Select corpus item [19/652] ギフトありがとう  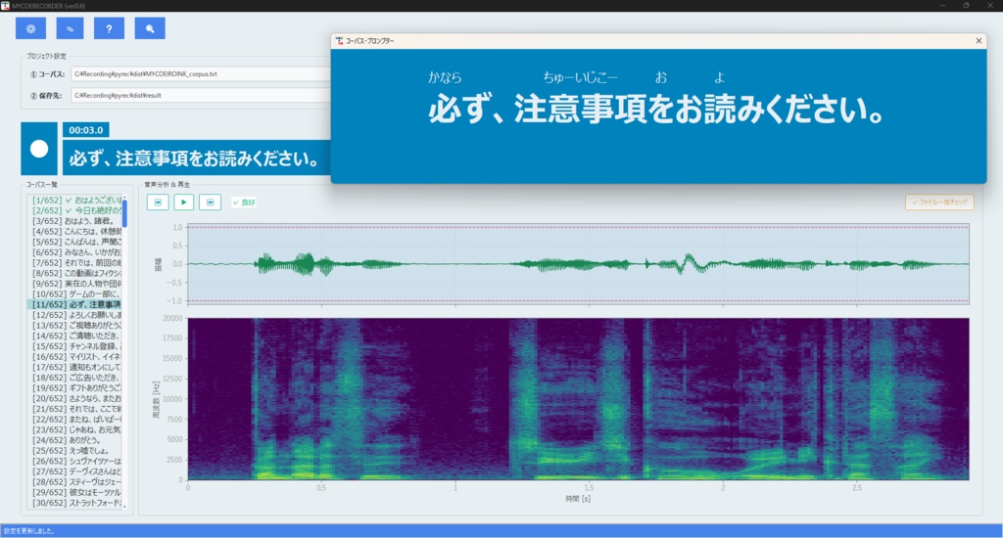74,387
